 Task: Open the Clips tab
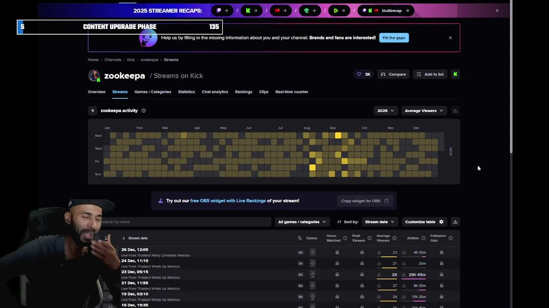point(264,92)
